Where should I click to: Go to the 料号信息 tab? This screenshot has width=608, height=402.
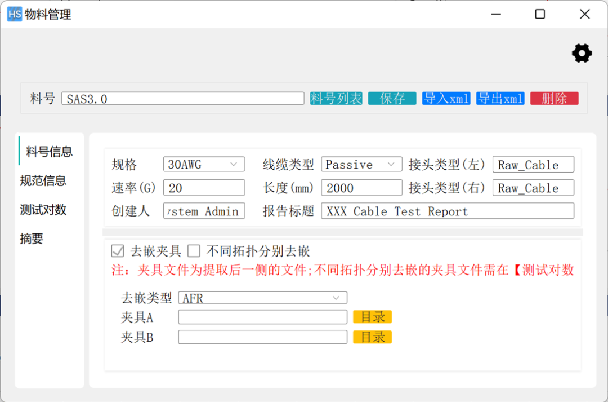pyautogui.click(x=50, y=152)
